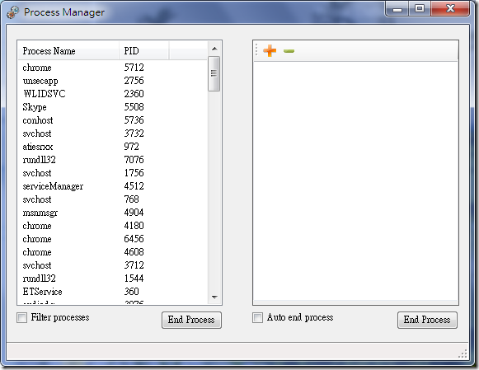Click the toolbar grip handle beside plus icon
Image resolution: width=479 pixels, height=370 pixels.
pyautogui.click(x=256, y=50)
